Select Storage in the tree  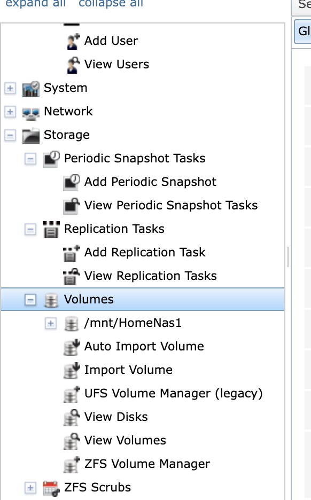click(67, 135)
